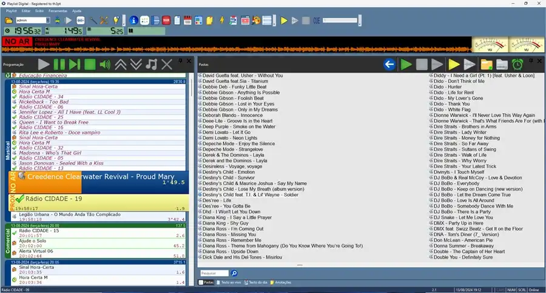Click the Pesquisar search field

214,273
